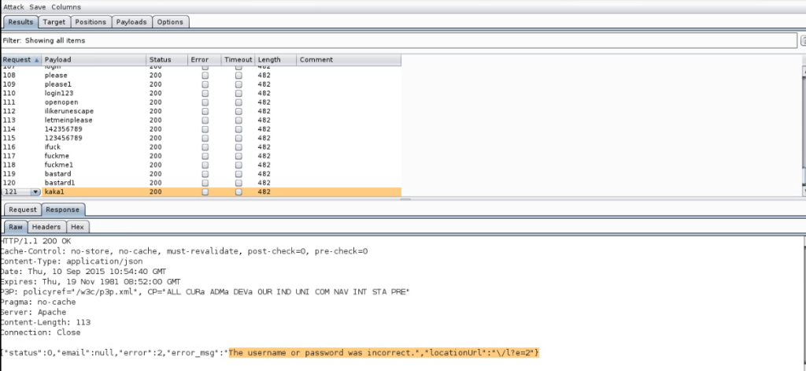Click the results table scrollbar down arrow
Viewport: 806px width, 371px height.
click(x=803, y=191)
